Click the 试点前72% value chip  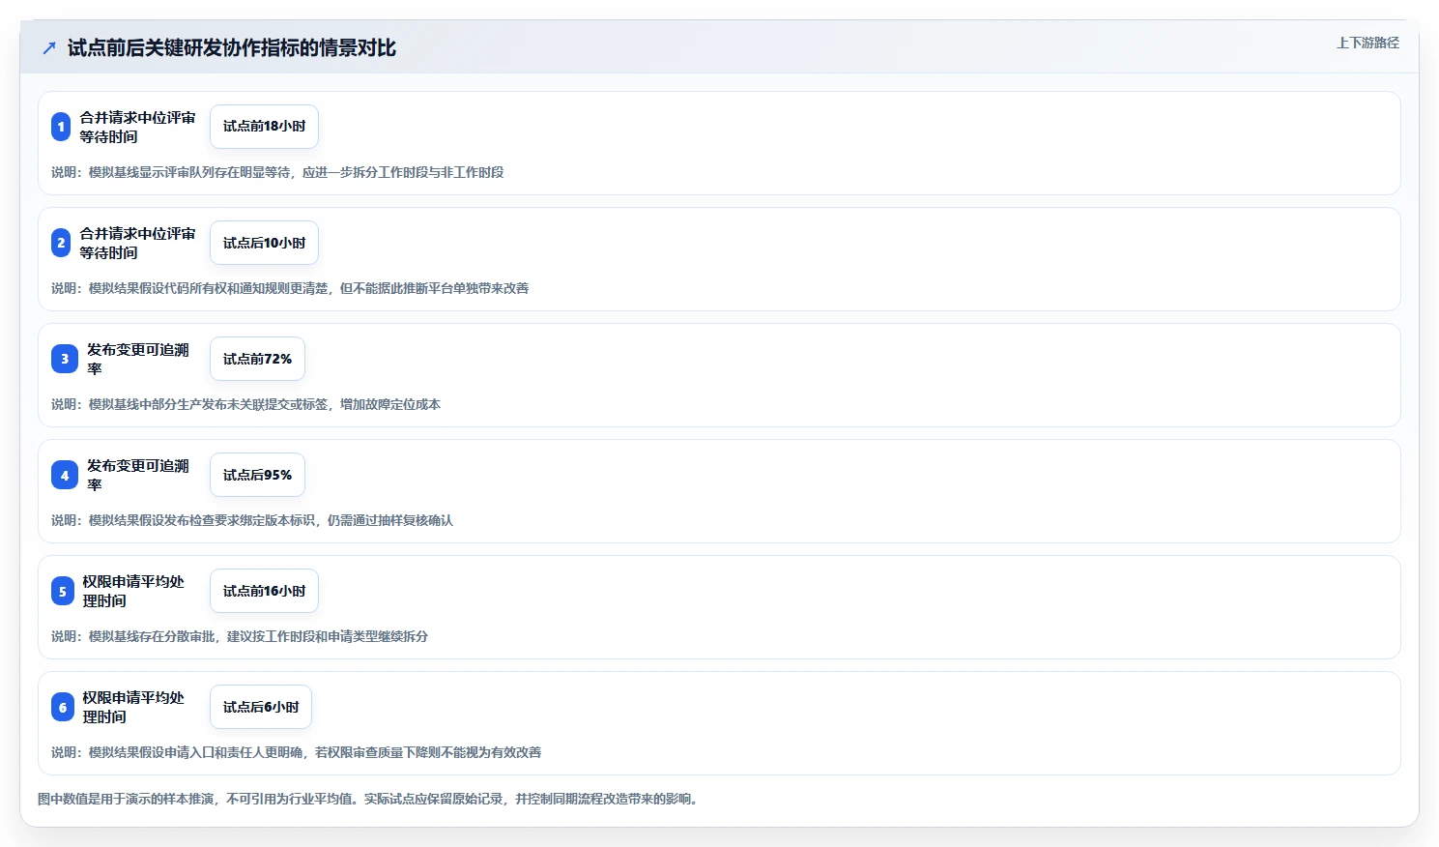[x=257, y=359]
